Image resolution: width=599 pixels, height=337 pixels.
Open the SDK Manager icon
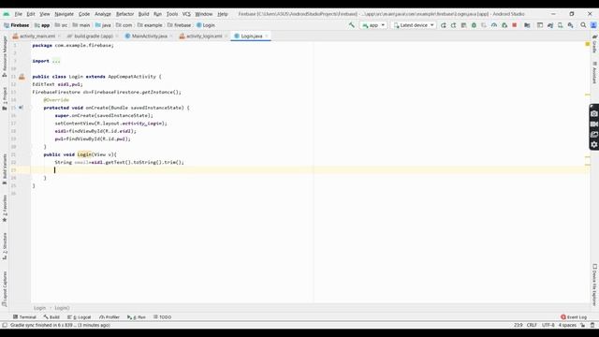(570, 25)
